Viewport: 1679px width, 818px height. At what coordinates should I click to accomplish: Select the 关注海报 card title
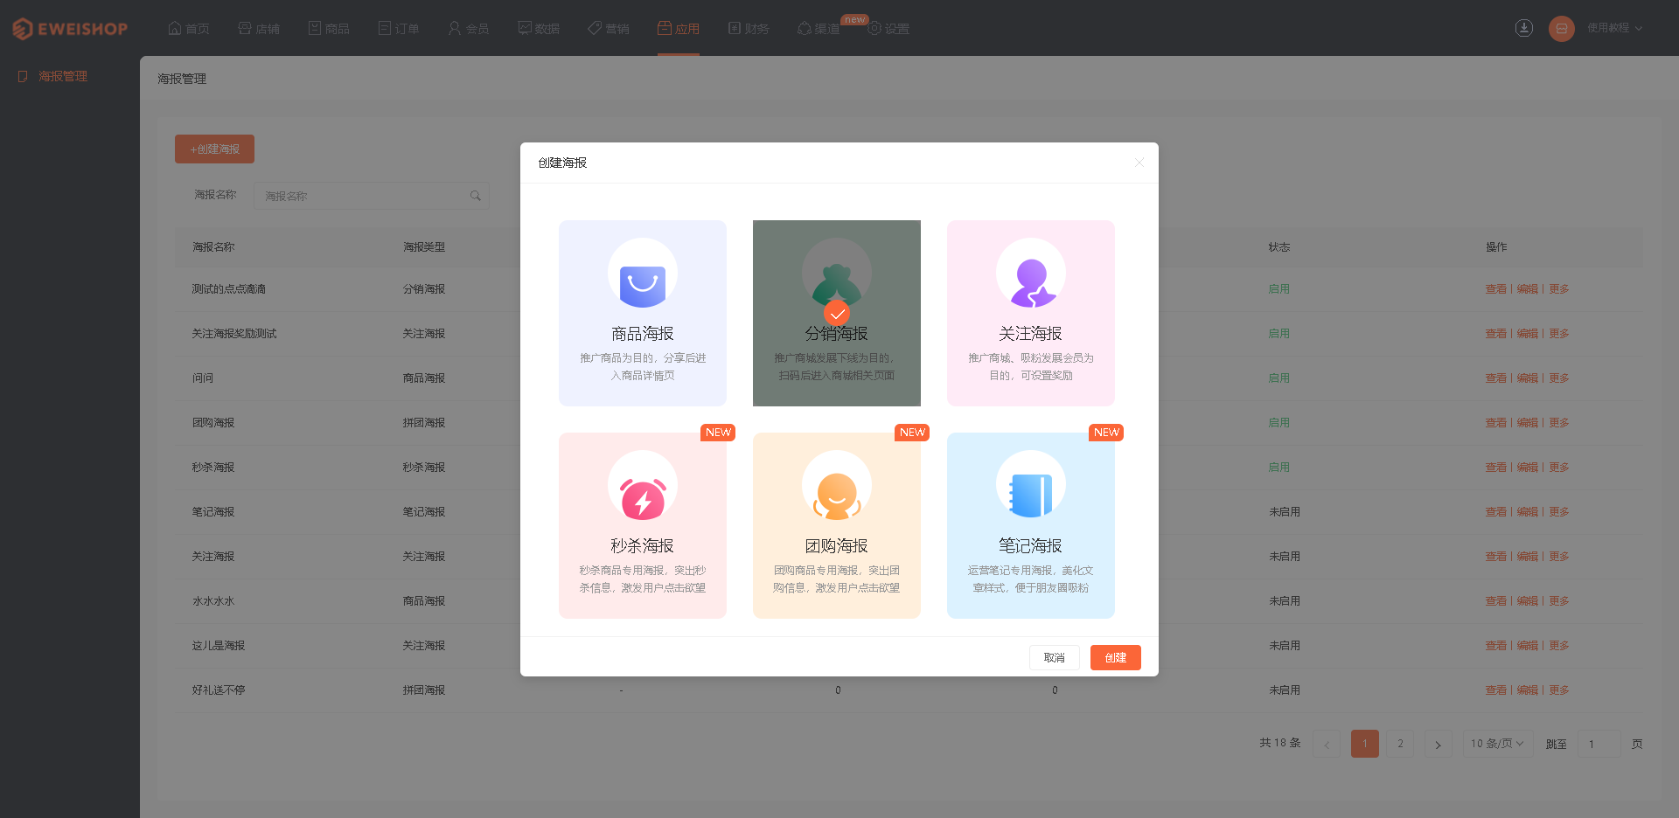(1031, 334)
